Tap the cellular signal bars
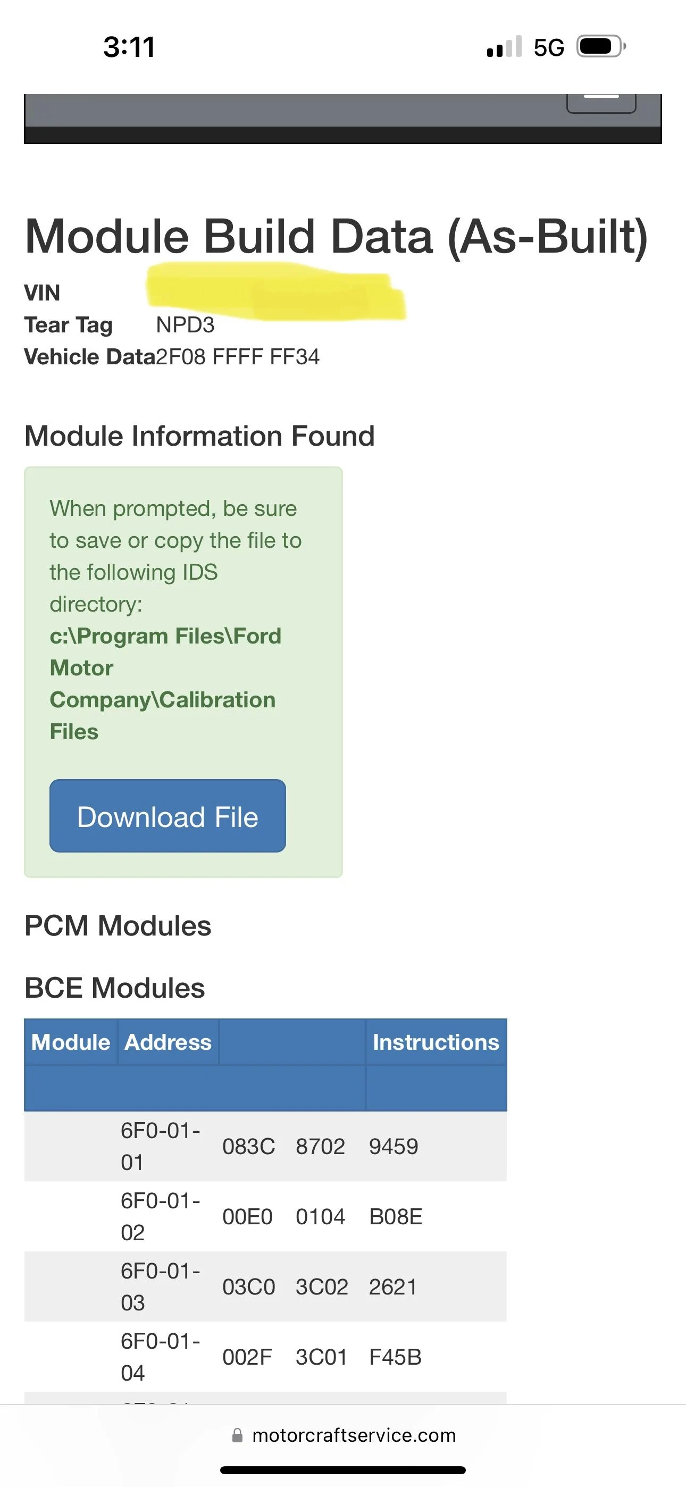Screen dimensions: 686x1487 [x=504, y=47]
